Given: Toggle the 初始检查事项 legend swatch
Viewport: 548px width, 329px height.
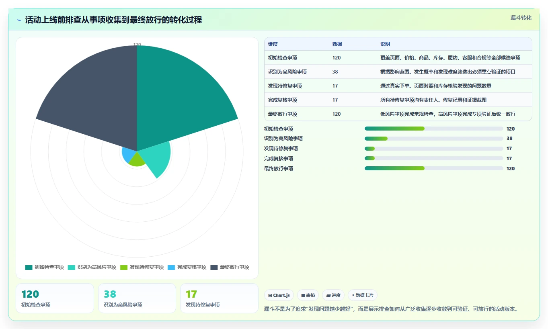Looking at the screenshot, I should pyautogui.click(x=29, y=267).
